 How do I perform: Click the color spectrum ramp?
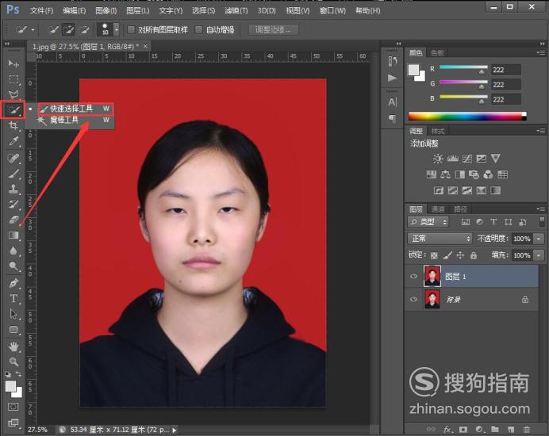click(x=467, y=117)
